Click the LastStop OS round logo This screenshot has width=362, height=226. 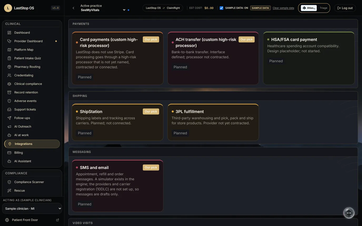8,8
